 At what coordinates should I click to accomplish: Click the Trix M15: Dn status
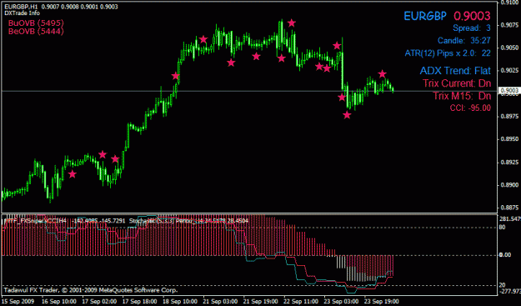(462, 96)
